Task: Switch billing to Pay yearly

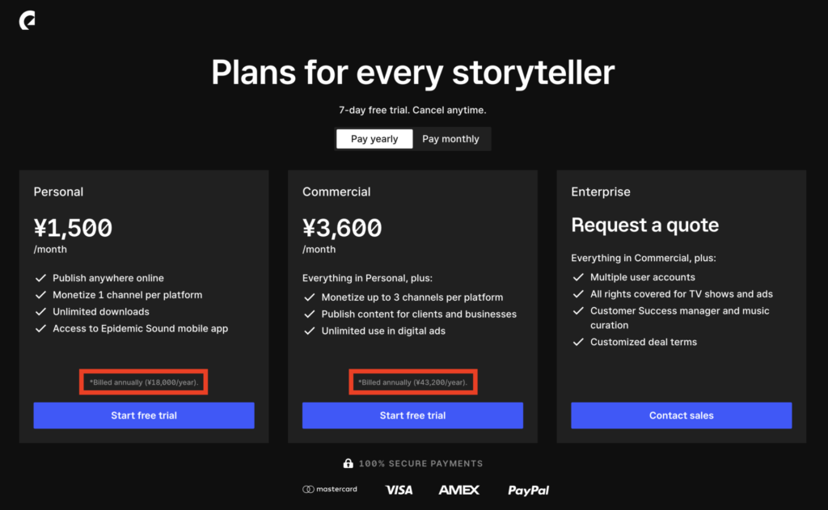Action: point(374,139)
